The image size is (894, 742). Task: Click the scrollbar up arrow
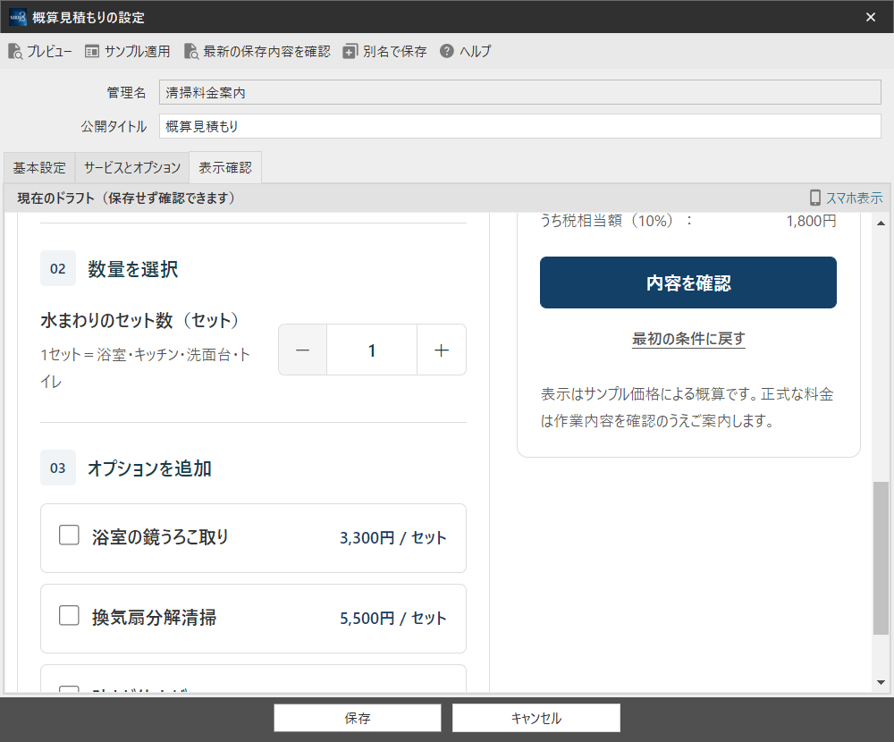point(881,223)
